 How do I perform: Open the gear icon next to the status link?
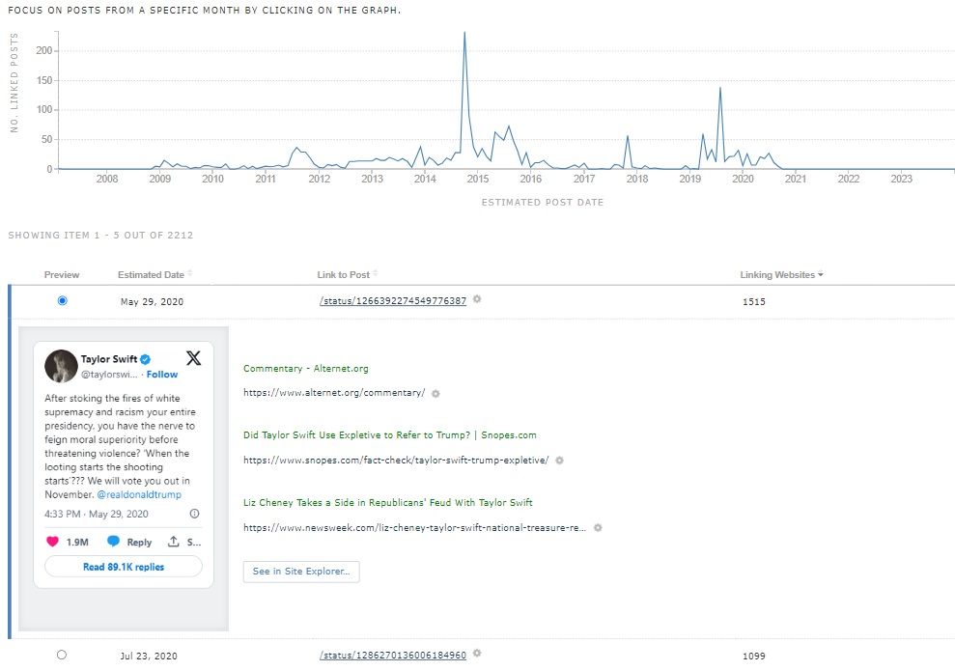(476, 300)
